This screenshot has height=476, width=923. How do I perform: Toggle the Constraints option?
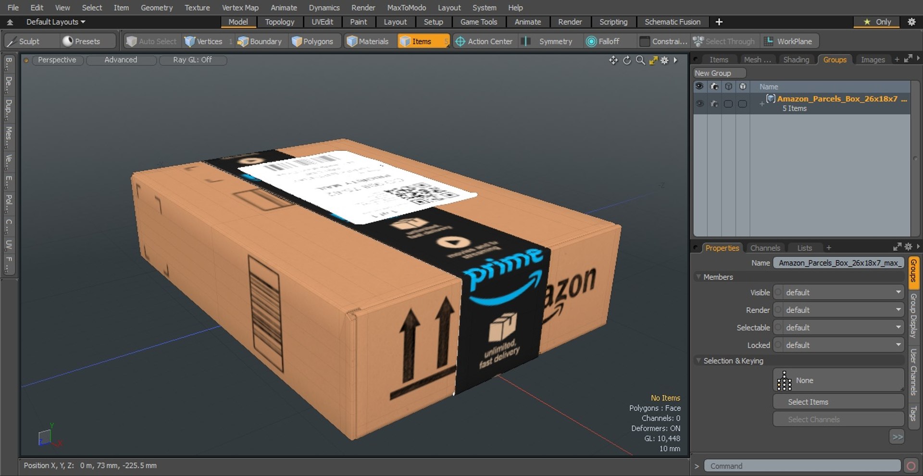point(664,41)
